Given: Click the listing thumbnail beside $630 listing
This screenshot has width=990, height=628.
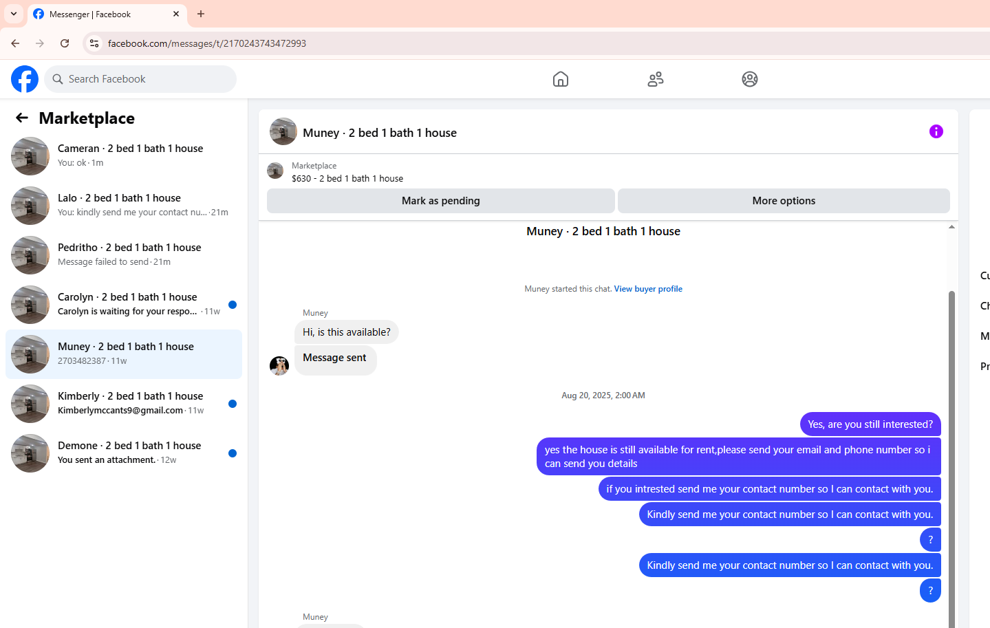Looking at the screenshot, I should click(x=275, y=171).
